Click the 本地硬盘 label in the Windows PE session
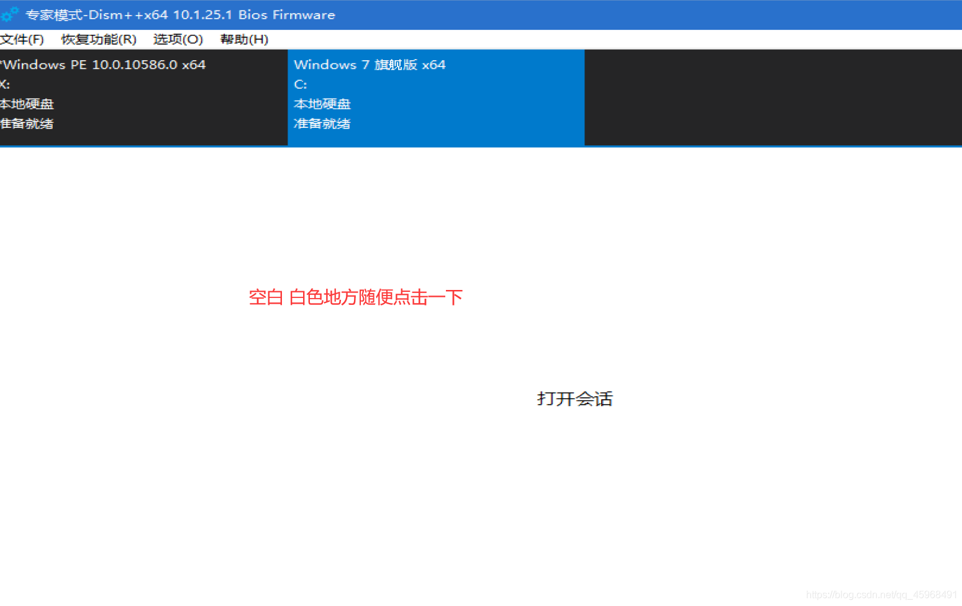The image size is (962, 606). (27, 104)
